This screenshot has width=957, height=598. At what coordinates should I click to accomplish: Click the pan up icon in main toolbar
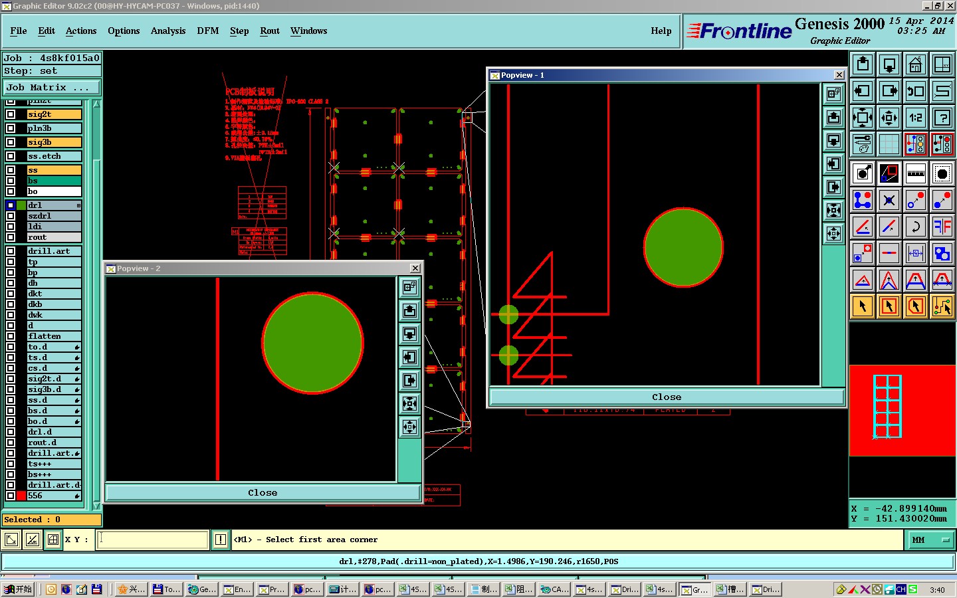coord(863,64)
